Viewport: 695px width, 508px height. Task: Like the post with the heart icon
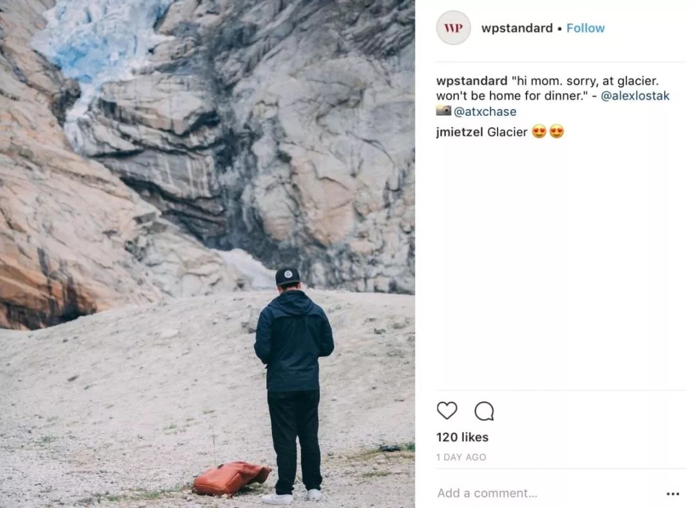pos(447,411)
